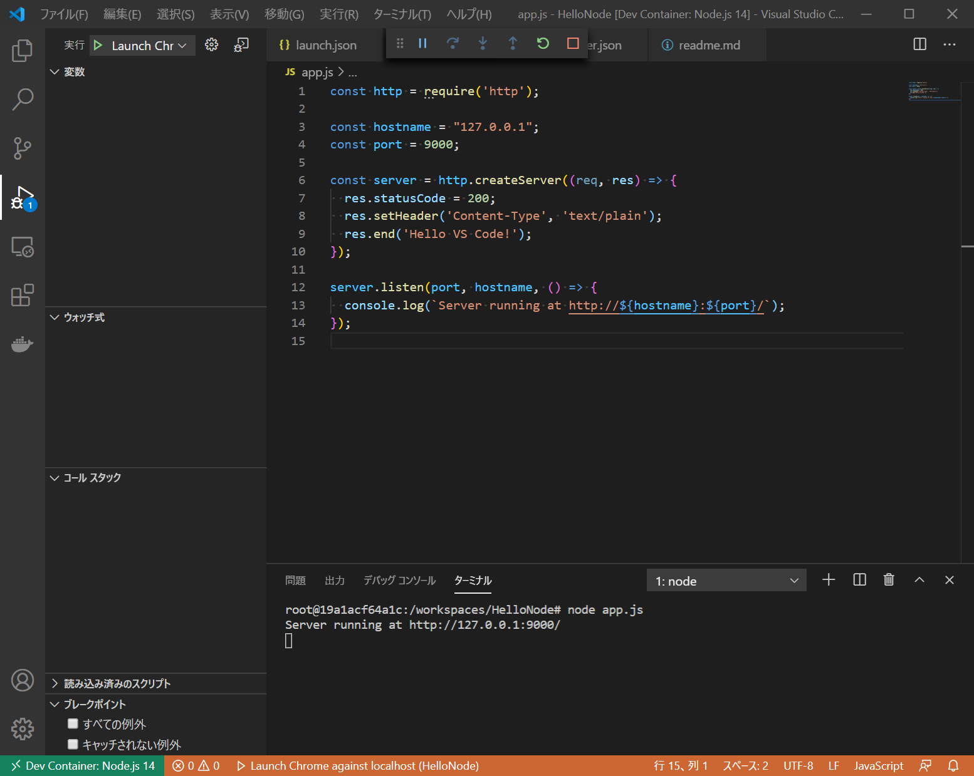Switch to the readme.md editor tab
Screen dimensions: 974x776
(708, 45)
